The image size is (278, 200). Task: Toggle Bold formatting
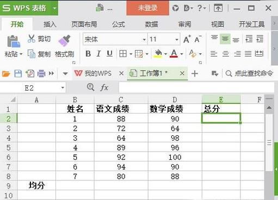tap(88, 54)
